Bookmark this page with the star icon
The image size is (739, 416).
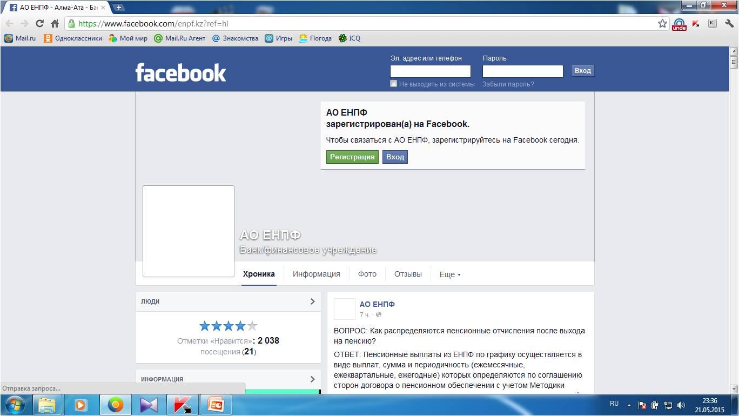662,24
